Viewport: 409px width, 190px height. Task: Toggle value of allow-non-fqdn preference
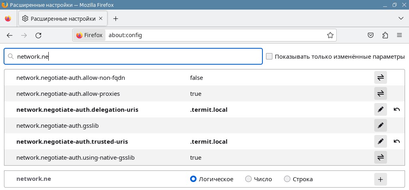click(381, 78)
